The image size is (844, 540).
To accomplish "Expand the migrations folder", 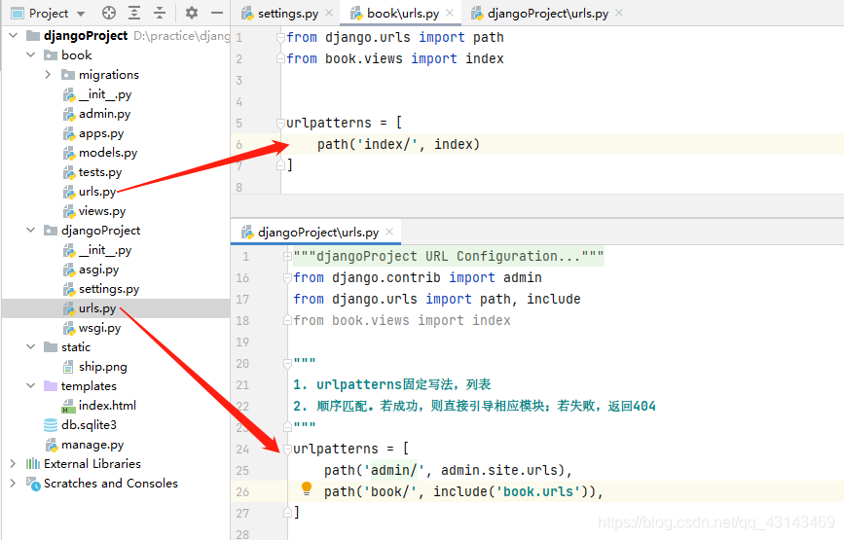I will 48,74.
